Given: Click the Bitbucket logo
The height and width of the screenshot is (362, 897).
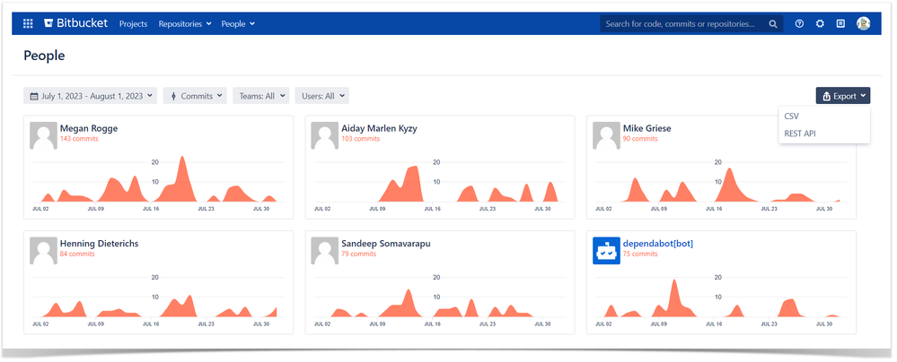Looking at the screenshot, I should pos(75,23).
